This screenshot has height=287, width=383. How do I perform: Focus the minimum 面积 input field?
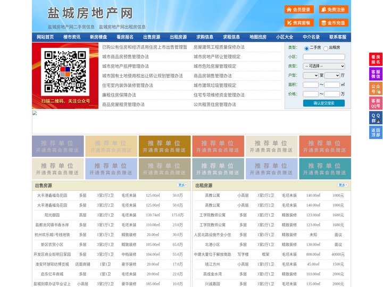click(x=311, y=85)
